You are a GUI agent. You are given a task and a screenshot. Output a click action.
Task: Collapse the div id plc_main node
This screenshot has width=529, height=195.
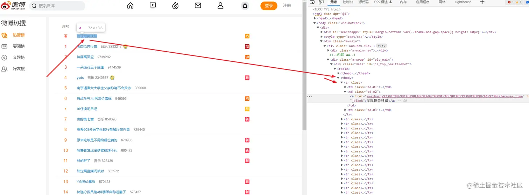point(328,60)
